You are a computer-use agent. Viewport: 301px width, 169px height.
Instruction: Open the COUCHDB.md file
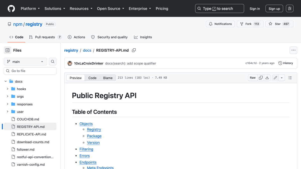click(28, 119)
